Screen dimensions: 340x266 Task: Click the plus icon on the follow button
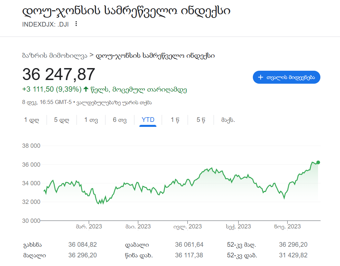(260, 77)
